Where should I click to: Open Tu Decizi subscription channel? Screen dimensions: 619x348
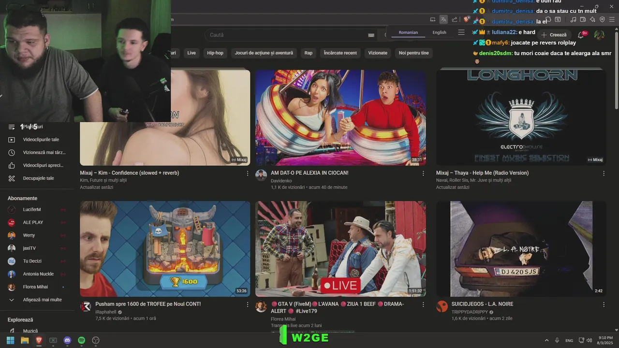[x=37, y=261]
